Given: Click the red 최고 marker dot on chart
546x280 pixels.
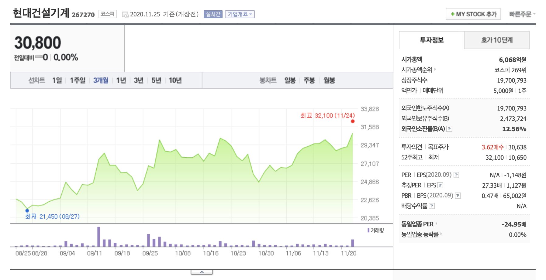Looking at the screenshot, I should [353, 121].
